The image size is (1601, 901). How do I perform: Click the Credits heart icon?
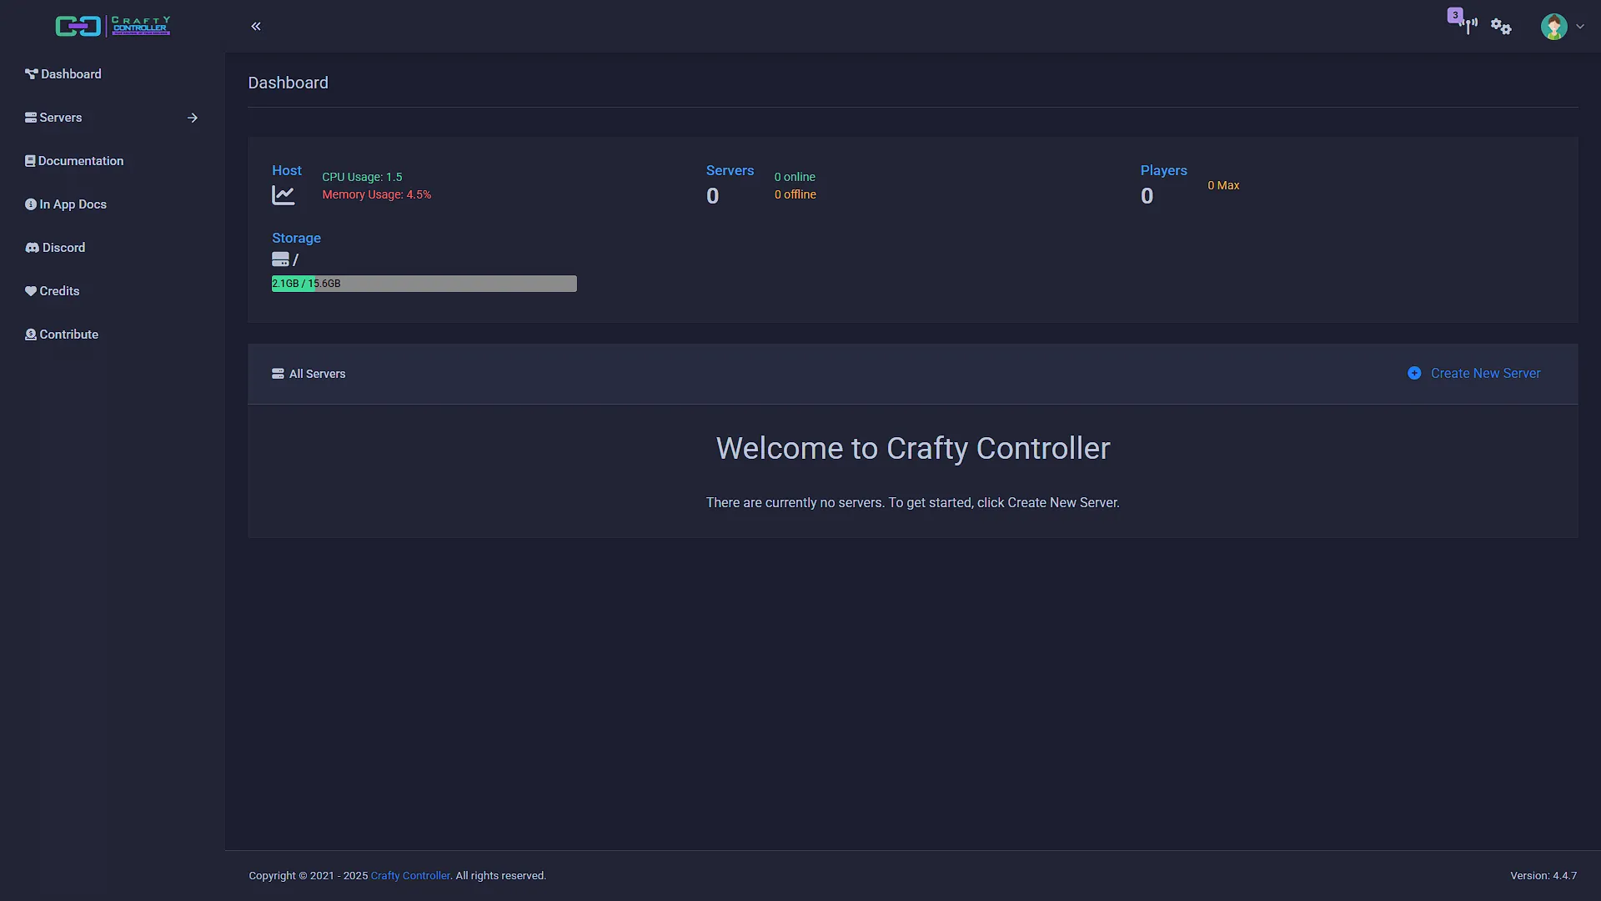point(31,291)
